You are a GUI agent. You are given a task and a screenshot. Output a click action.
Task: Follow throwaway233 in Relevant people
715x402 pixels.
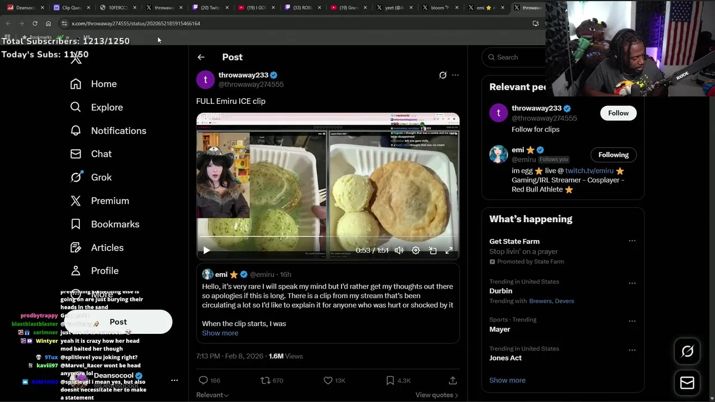point(618,113)
